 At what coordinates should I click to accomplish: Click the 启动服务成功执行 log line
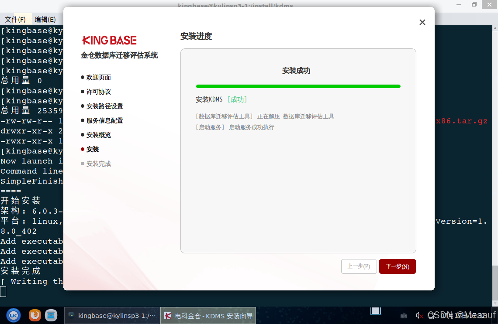[x=235, y=127]
